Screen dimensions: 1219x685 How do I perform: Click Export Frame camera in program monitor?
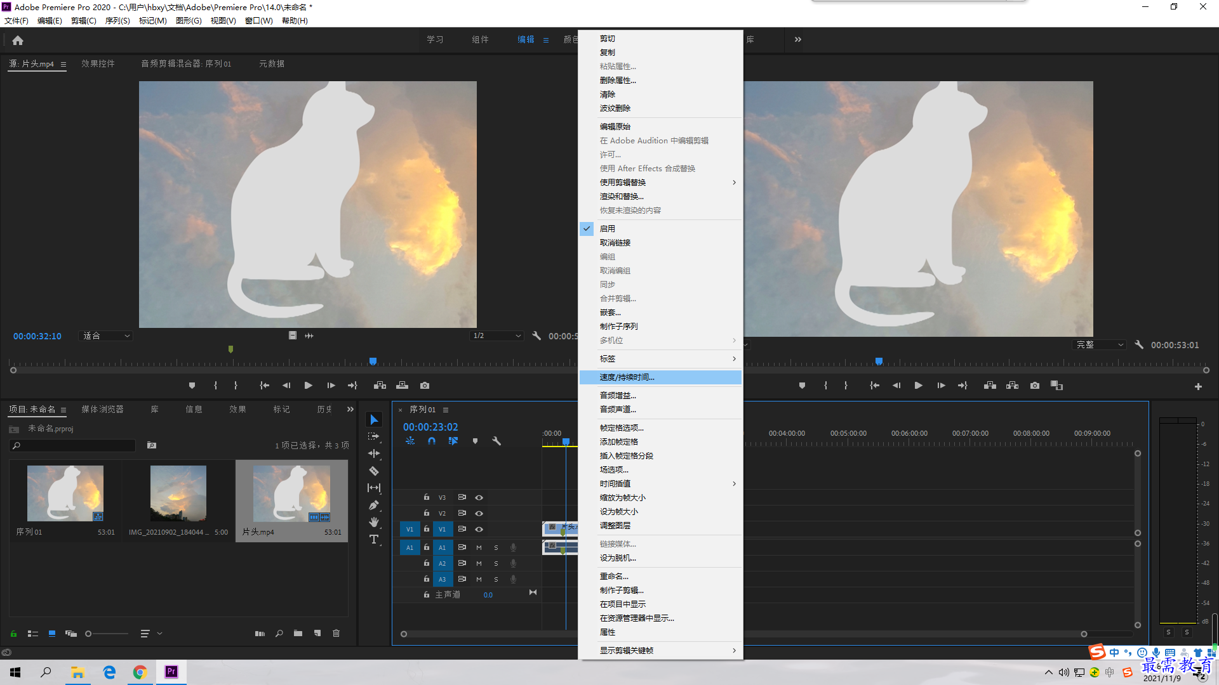pos(1035,386)
